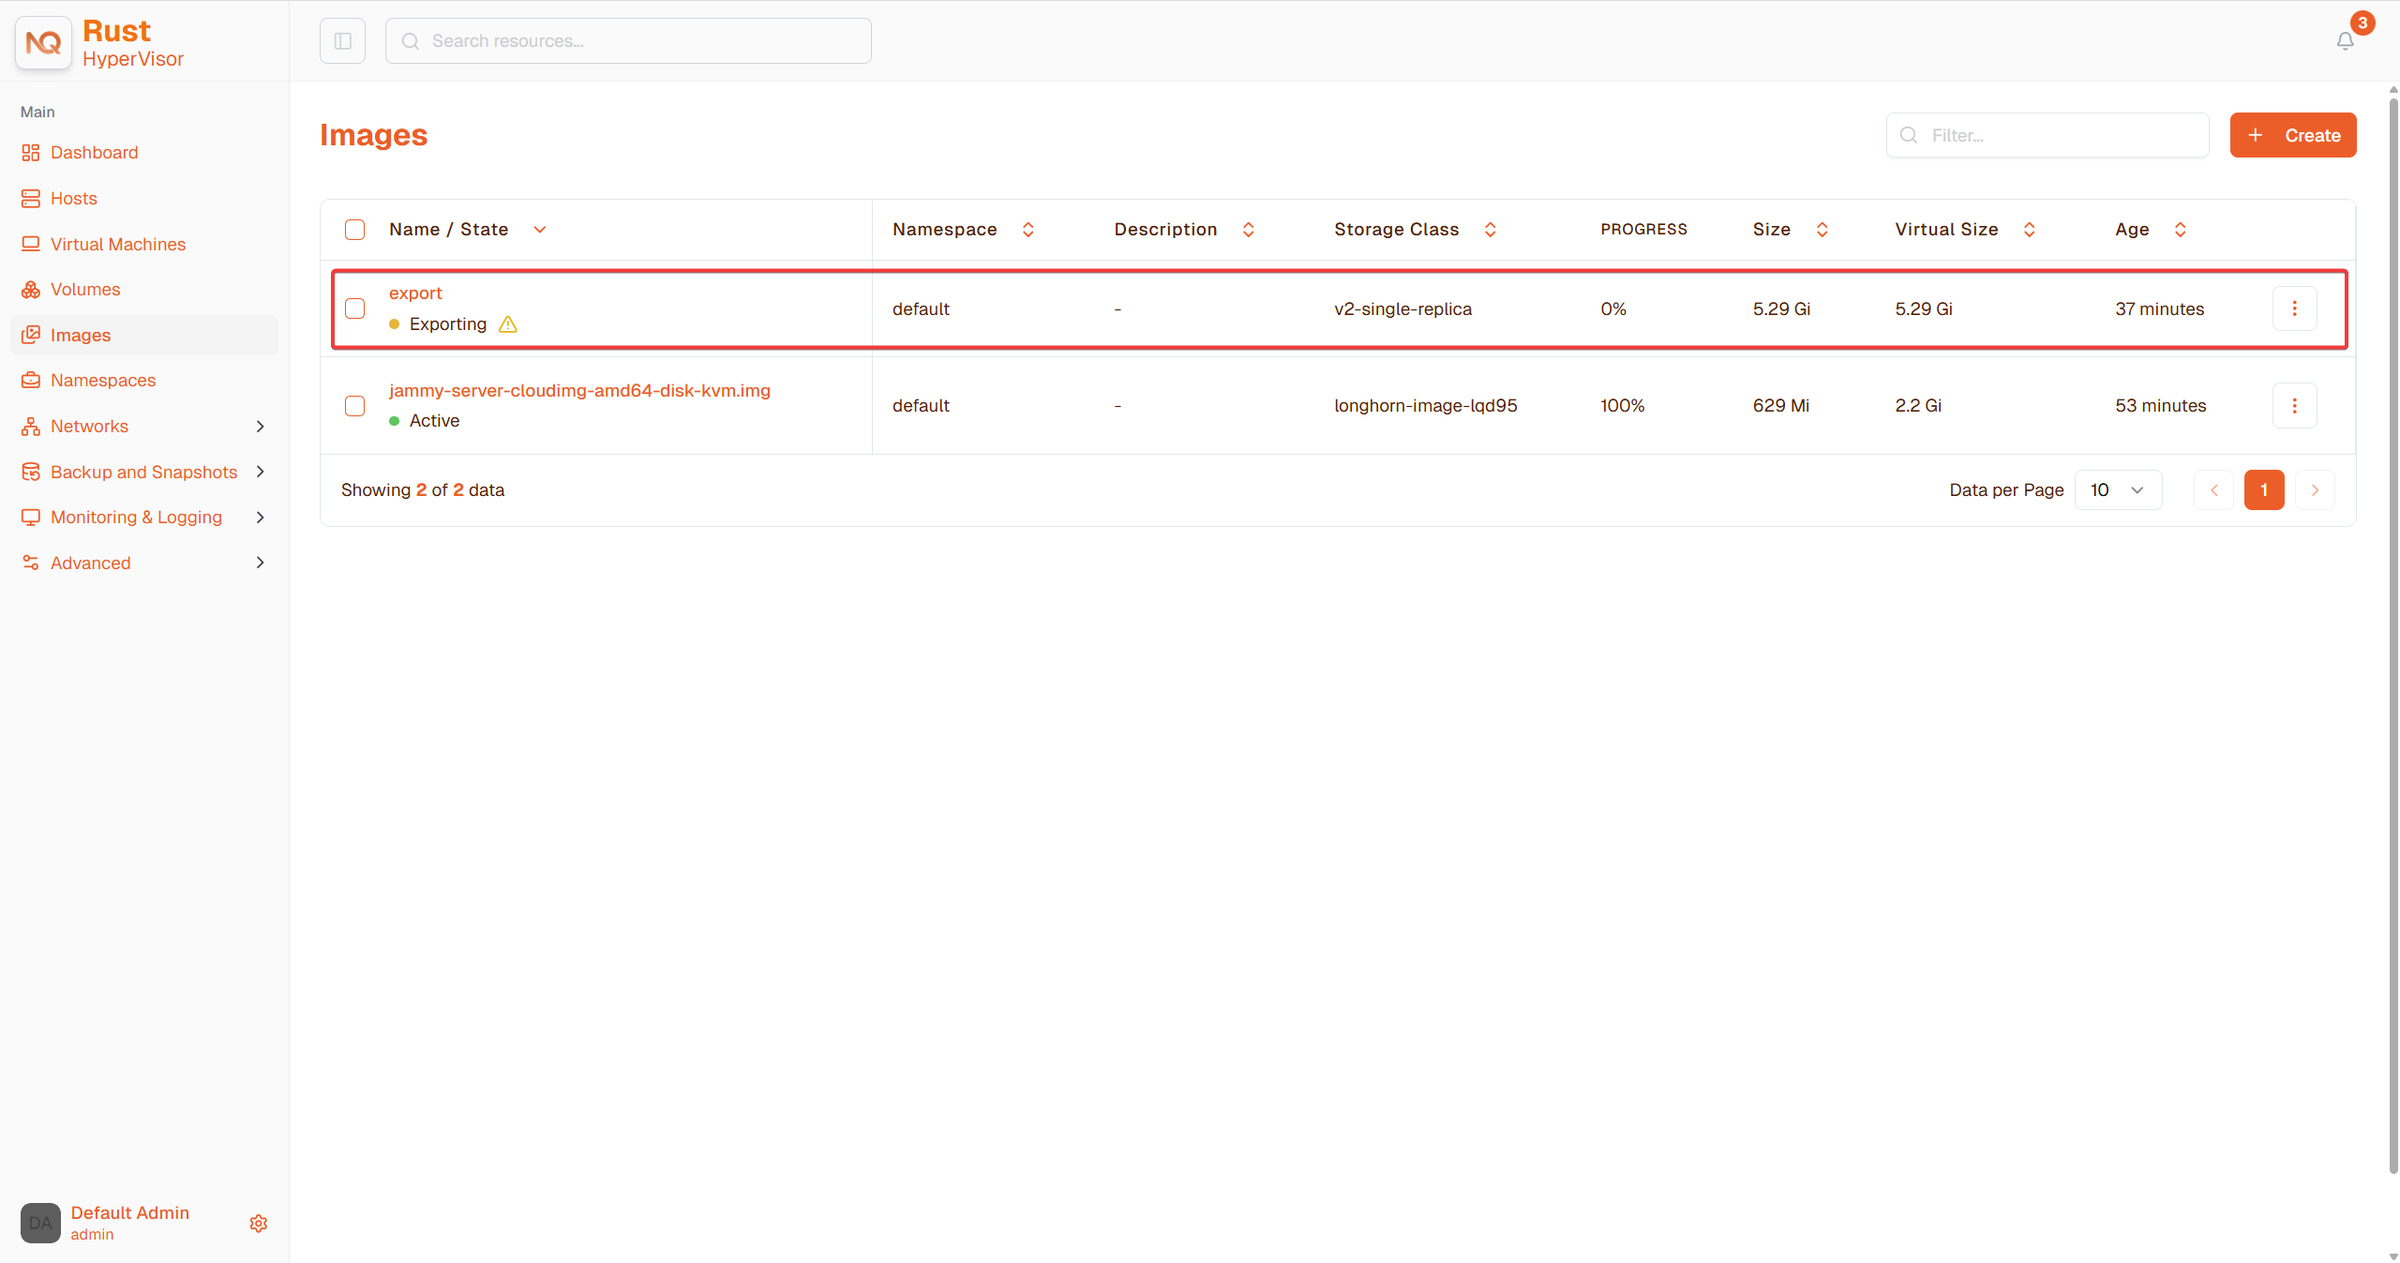The width and height of the screenshot is (2400, 1263).
Task: Select the Images menu item
Action: point(144,335)
